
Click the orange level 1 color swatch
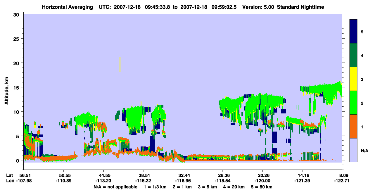pos(353,126)
